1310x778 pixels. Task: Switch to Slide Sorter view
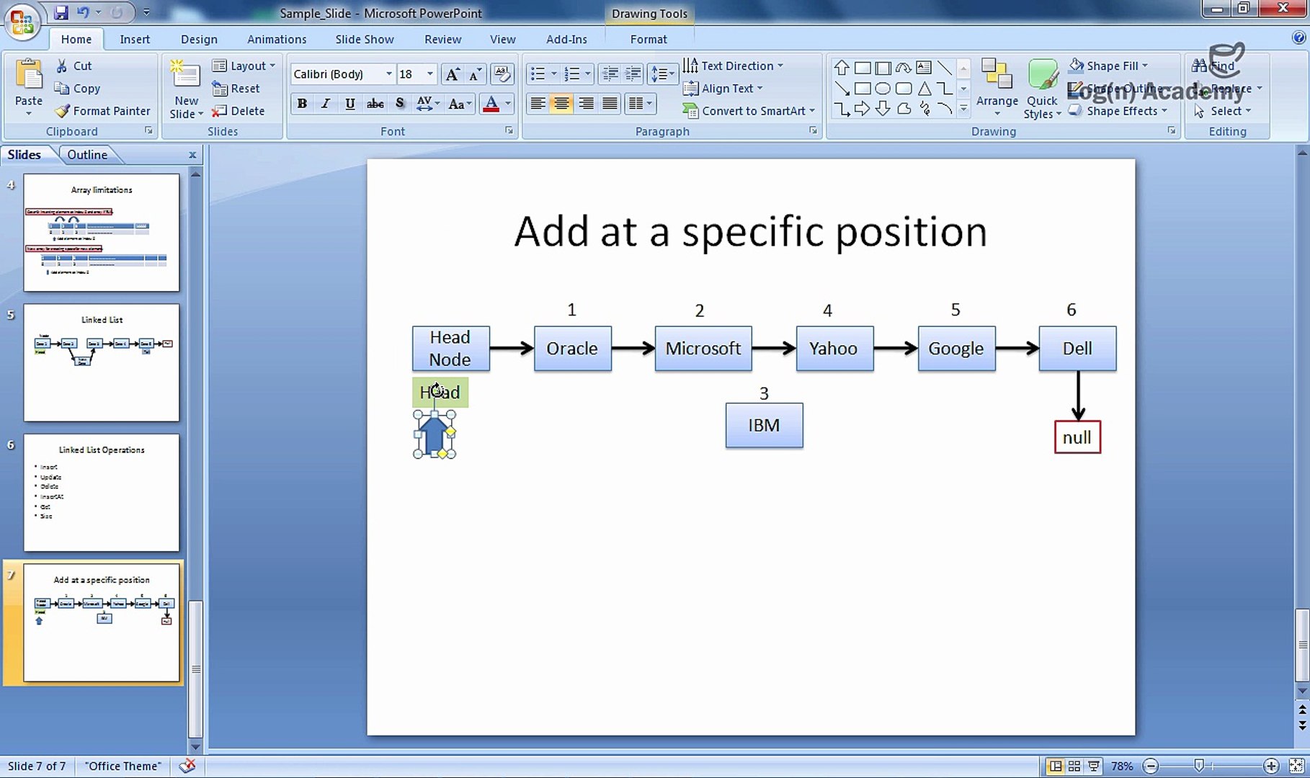[x=1074, y=766]
